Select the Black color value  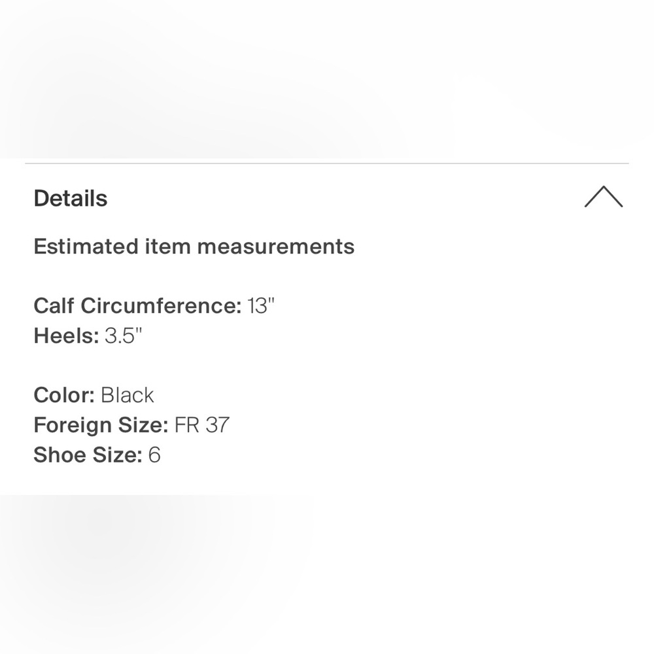pos(128,395)
